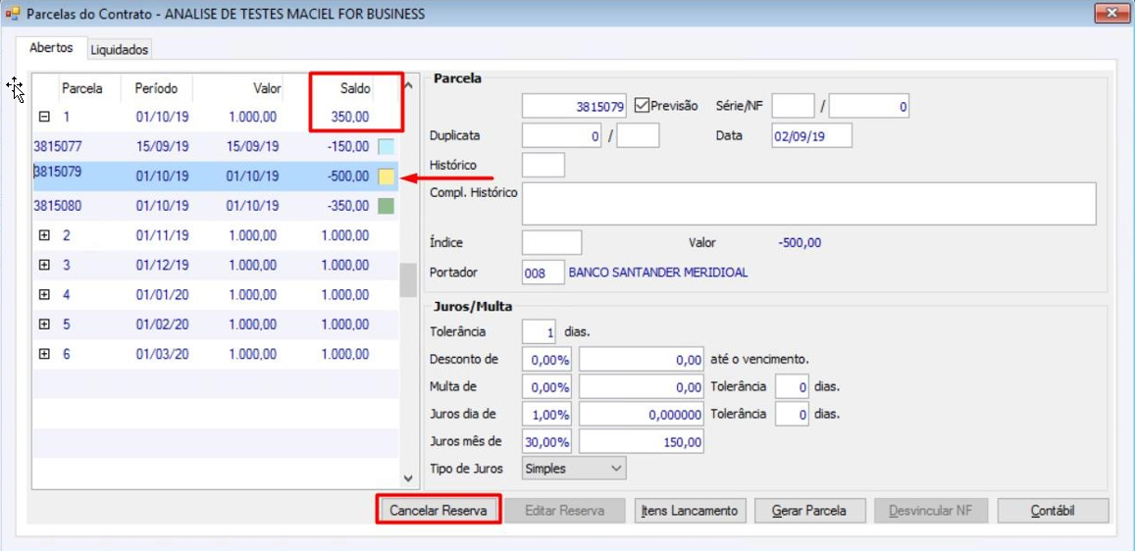The height and width of the screenshot is (551, 1138).
Task: Click the Multa de value field 0,00
Action: point(641,386)
